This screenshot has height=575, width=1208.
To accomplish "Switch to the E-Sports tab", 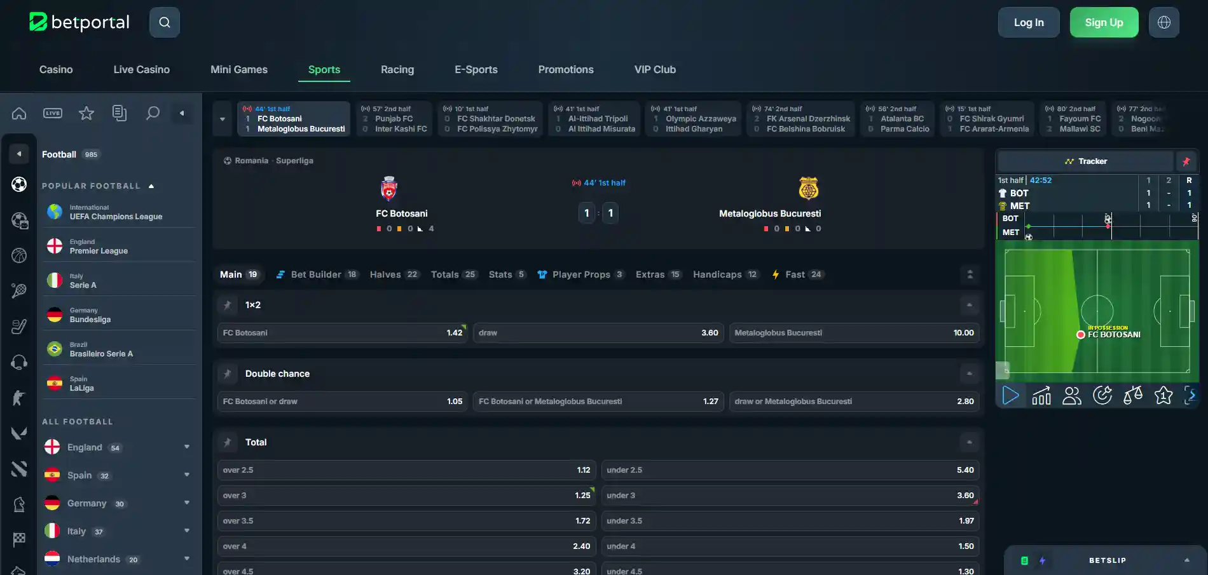I will pos(476,69).
